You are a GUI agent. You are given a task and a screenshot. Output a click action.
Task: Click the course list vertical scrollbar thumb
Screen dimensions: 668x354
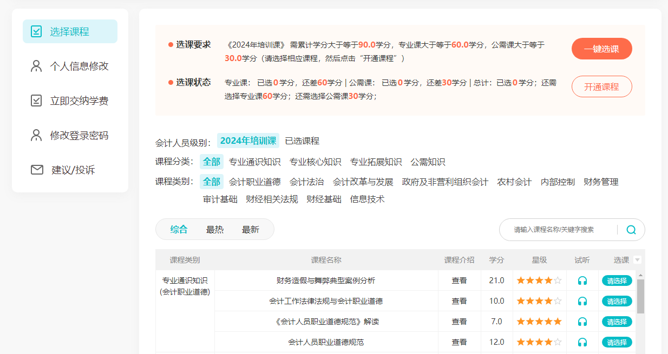click(x=640, y=296)
